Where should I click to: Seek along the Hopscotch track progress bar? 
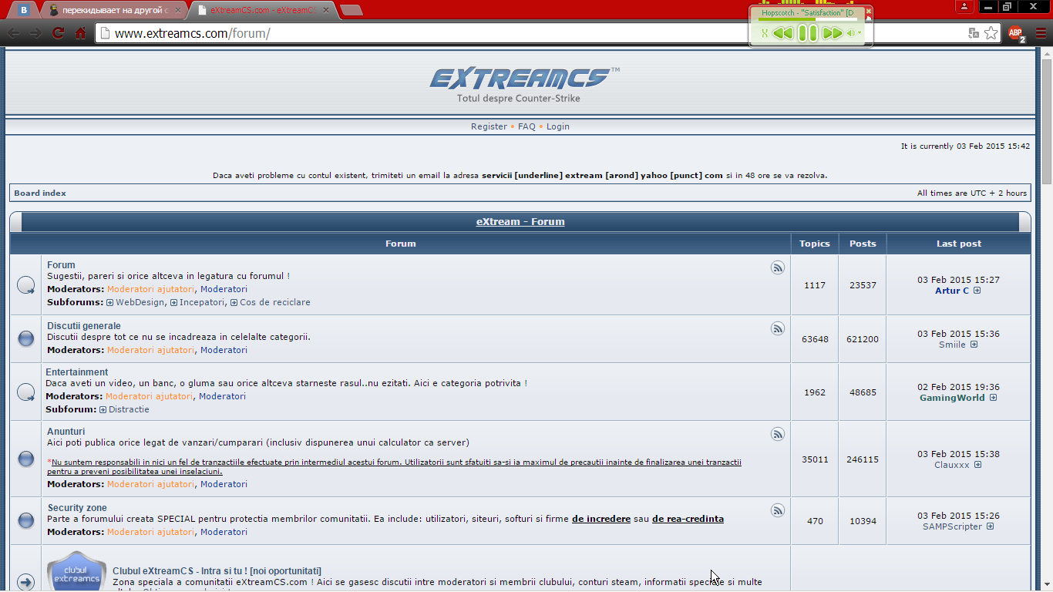pyautogui.click(x=808, y=19)
